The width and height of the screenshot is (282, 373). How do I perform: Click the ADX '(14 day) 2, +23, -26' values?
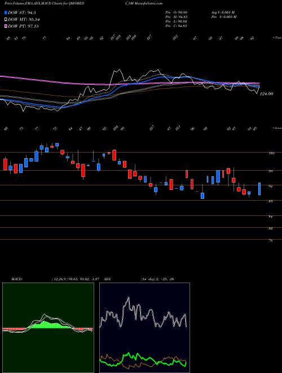157,279
